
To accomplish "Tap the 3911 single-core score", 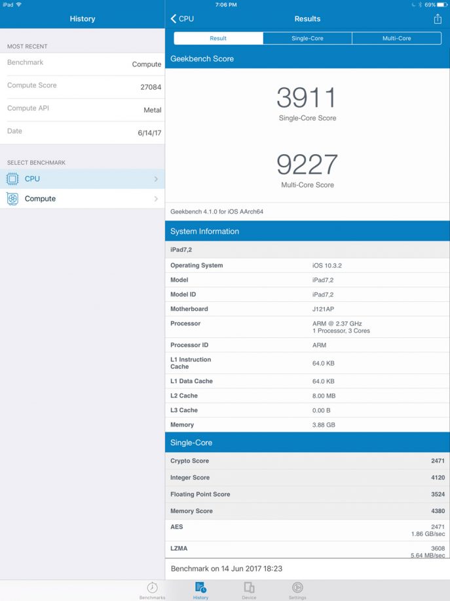I will [x=307, y=97].
